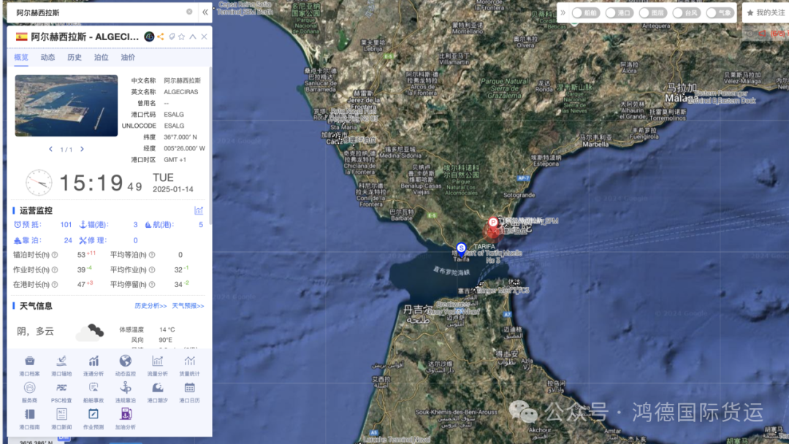The height and width of the screenshot is (444, 789).
Task: Open the 港口新闻 port news icon
Action: tap(61, 414)
